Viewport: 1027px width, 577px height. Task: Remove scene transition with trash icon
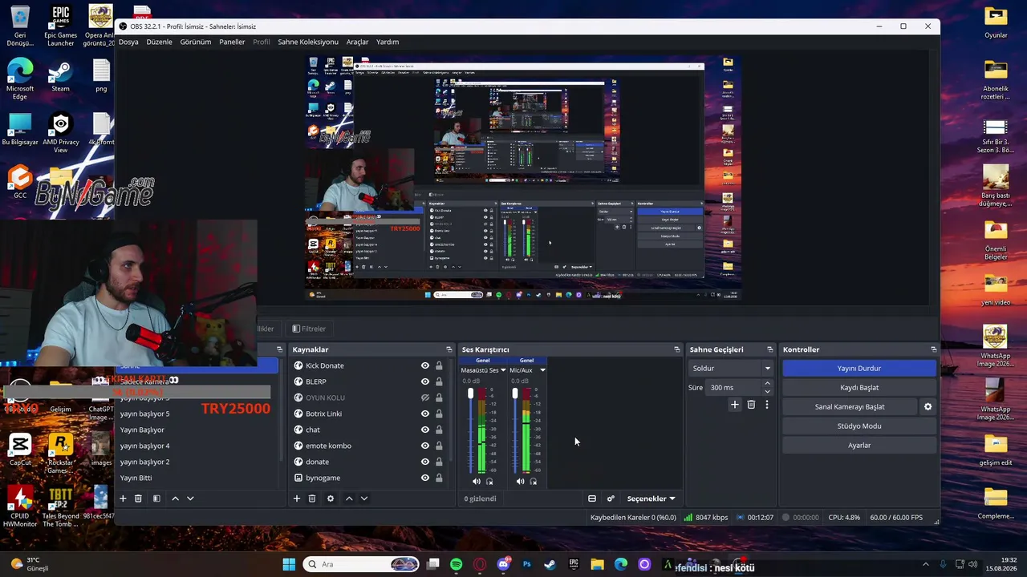(751, 405)
